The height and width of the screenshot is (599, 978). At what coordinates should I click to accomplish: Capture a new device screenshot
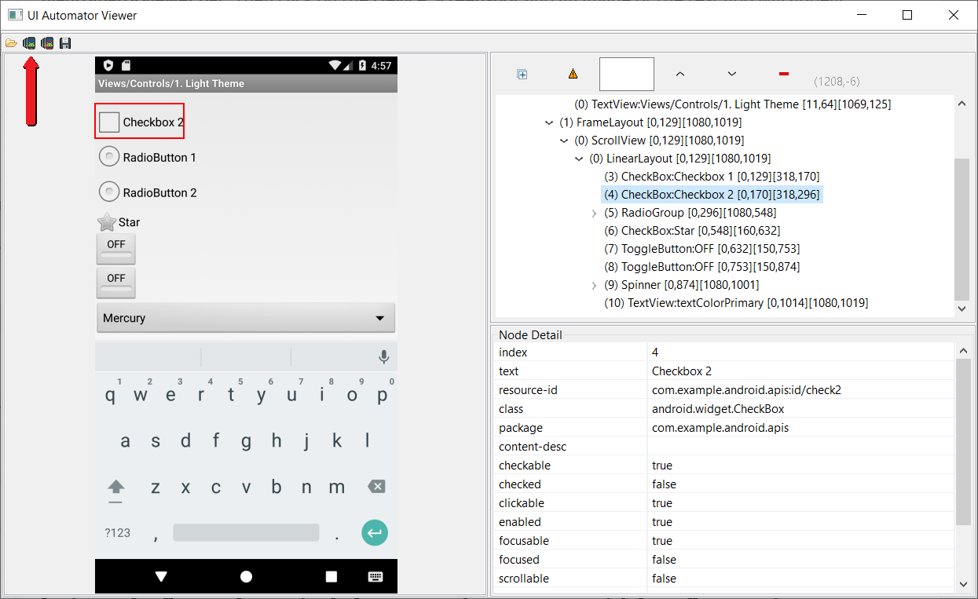tap(29, 42)
